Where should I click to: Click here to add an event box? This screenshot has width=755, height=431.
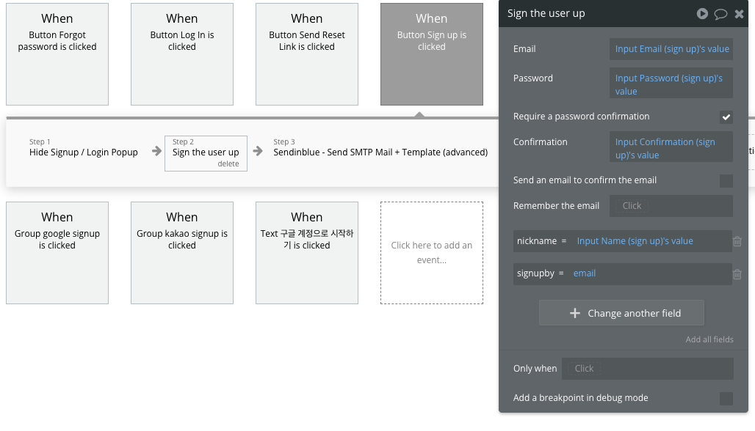432,253
